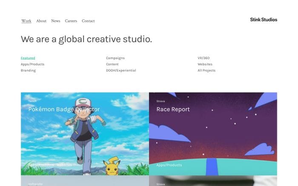Open the Pokémon Badge Collector project
Image resolution: width=298 pixels, height=186 pixels.
pyautogui.click(x=85, y=134)
